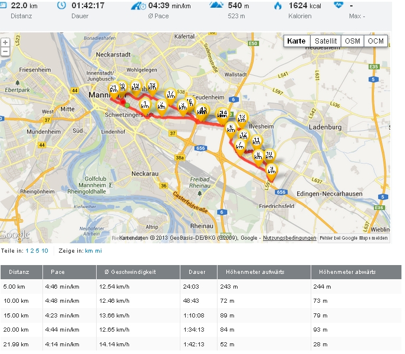
Task: Click the 17 km route marker
Action: coord(170,94)
